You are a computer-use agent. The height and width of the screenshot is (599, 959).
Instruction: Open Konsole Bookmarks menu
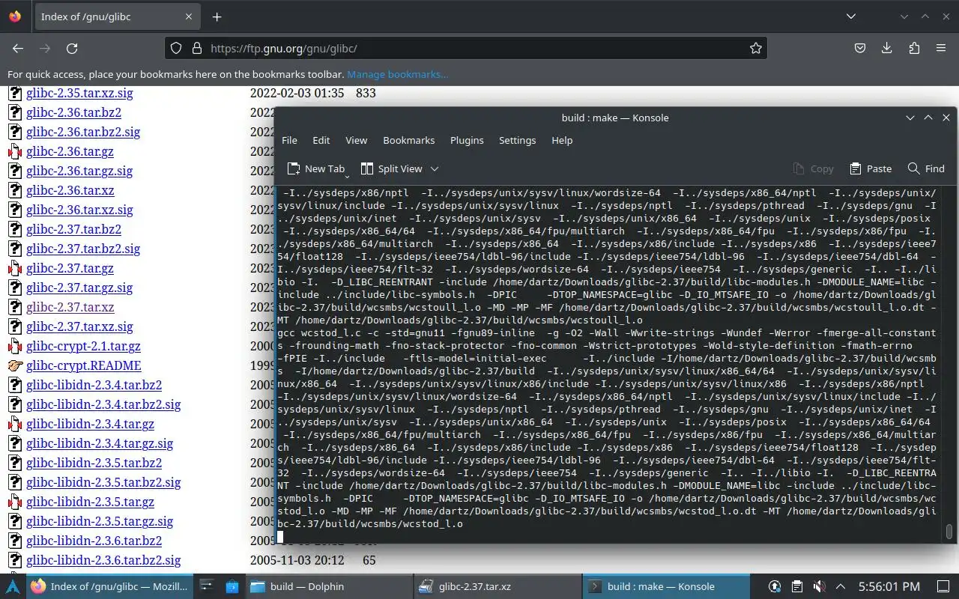[x=408, y=140]
